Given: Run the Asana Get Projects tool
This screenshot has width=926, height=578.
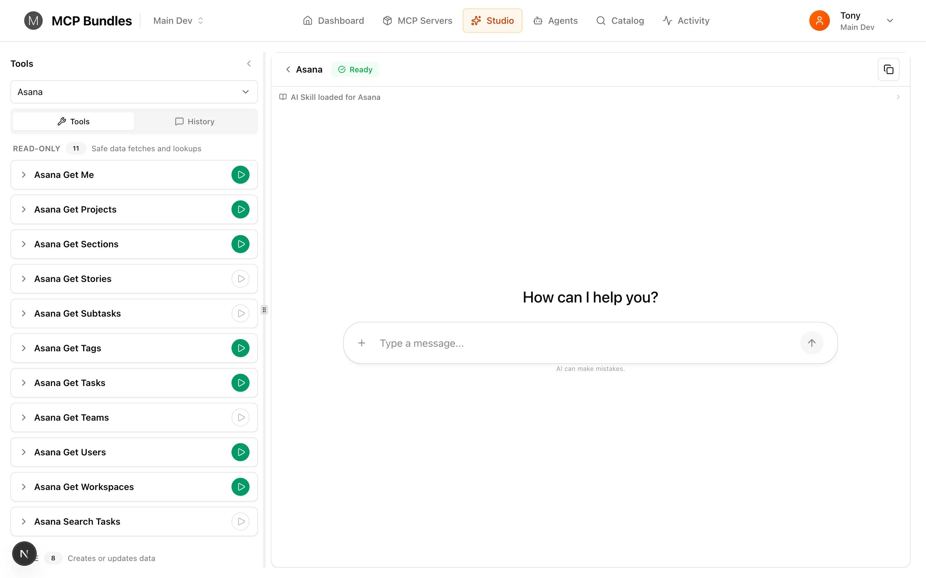Looking at the screenshot, I should point(240,209).
